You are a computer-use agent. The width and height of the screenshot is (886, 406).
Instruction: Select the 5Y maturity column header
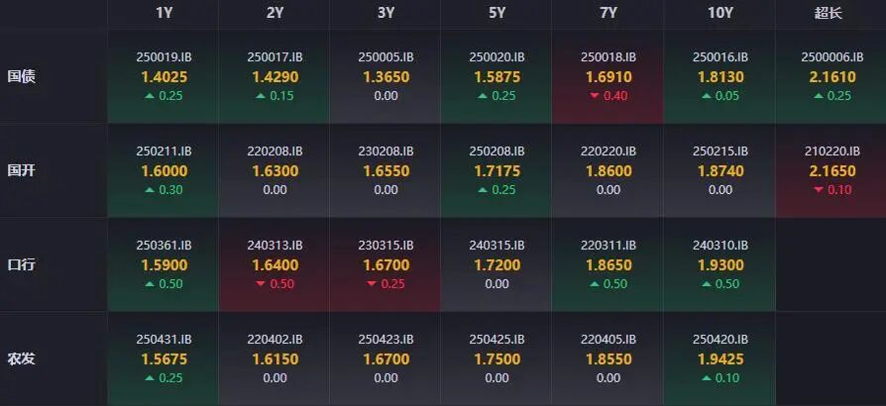(497, 14)
